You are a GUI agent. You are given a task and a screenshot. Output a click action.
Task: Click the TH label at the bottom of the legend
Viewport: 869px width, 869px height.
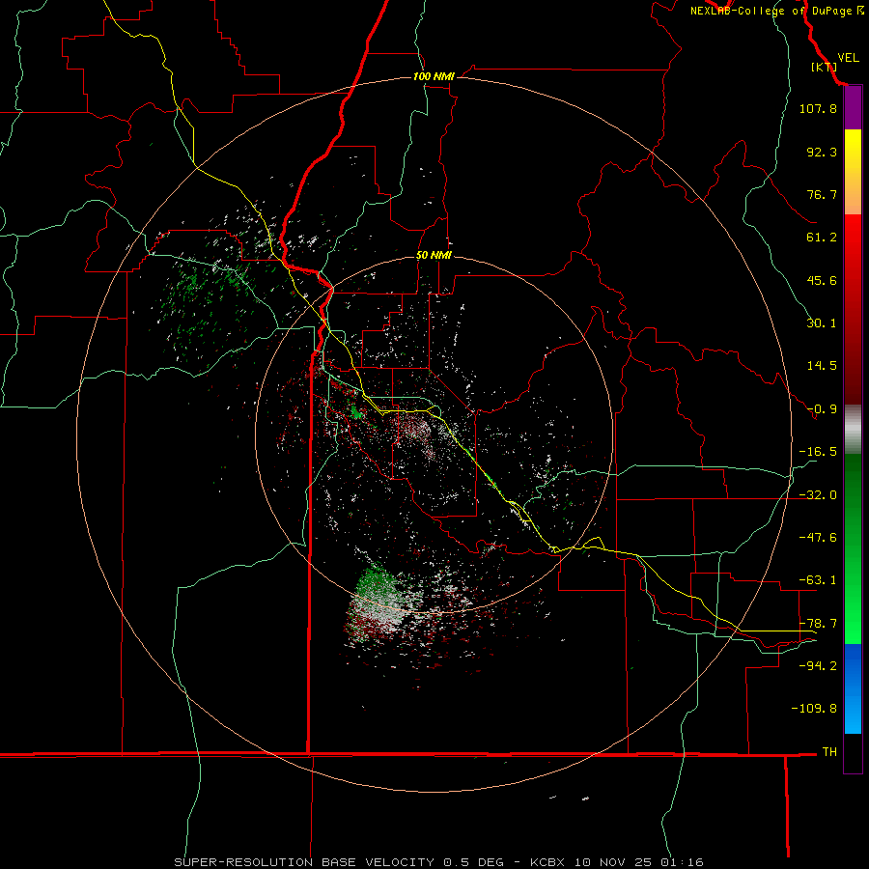829,752
